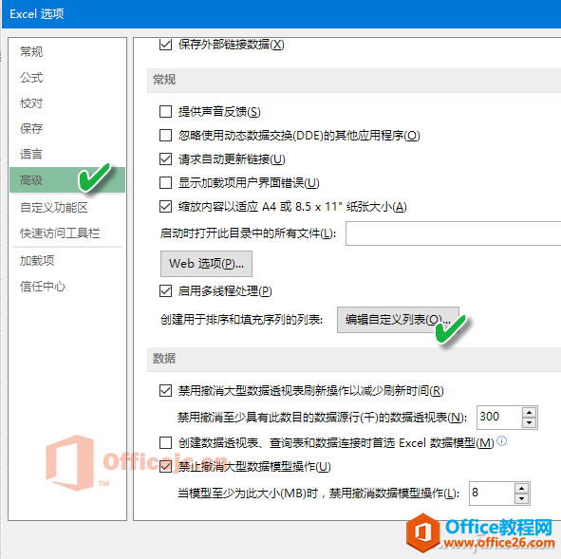
Task: Increase the 300 pivot rows value with up arrow
Action: (529, 412)
